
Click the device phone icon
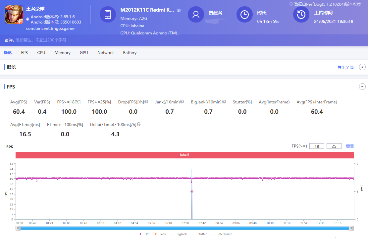(108, 15)
